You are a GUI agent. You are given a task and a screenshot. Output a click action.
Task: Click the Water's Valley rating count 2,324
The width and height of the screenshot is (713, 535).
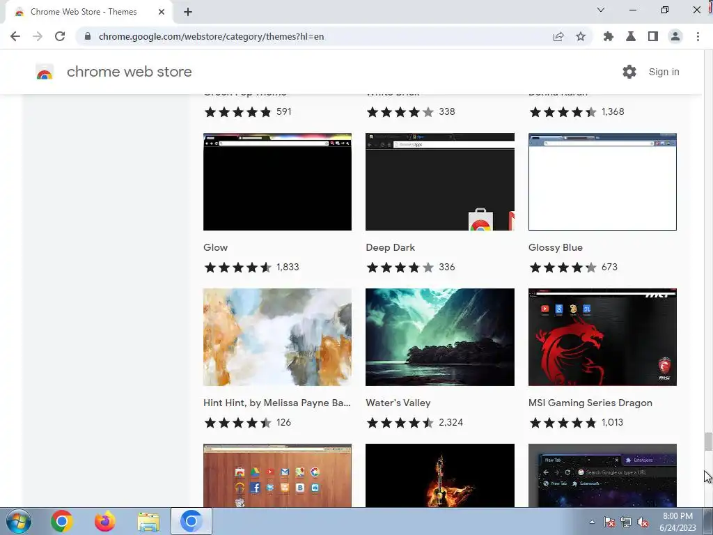click(x=450, y=423)
